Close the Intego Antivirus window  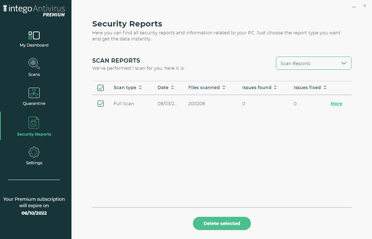(365, 6)
